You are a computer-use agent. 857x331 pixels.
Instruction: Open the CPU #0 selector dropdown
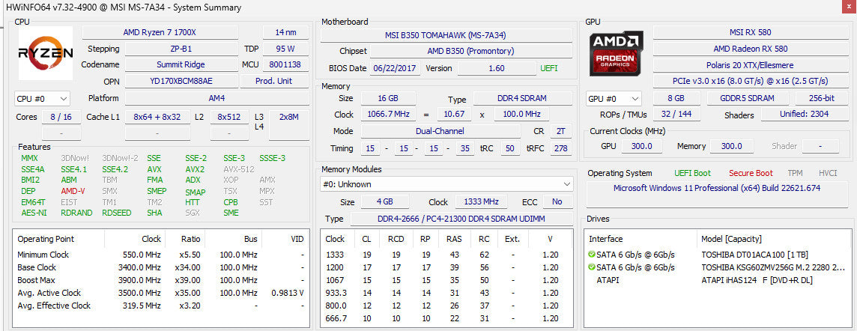42,99
